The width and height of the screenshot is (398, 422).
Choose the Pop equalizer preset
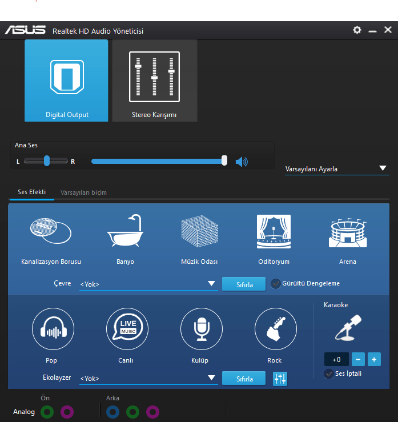pos(53,329)
